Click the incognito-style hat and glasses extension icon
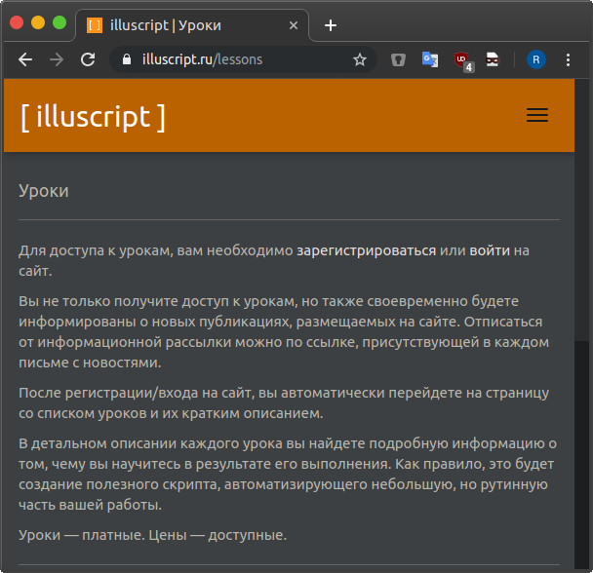The height and width of the screenshot is (573, 593). coord(492,59)
